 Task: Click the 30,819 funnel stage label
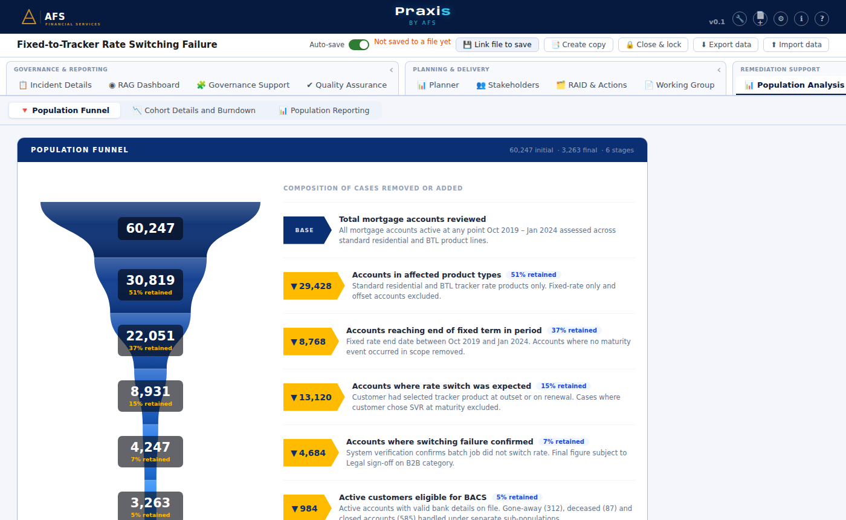point(150,285)
